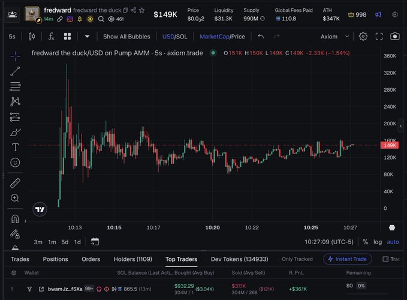The image size is (407, 300).
Task: Redo the chart action
Action: click(x=277, y=37)
